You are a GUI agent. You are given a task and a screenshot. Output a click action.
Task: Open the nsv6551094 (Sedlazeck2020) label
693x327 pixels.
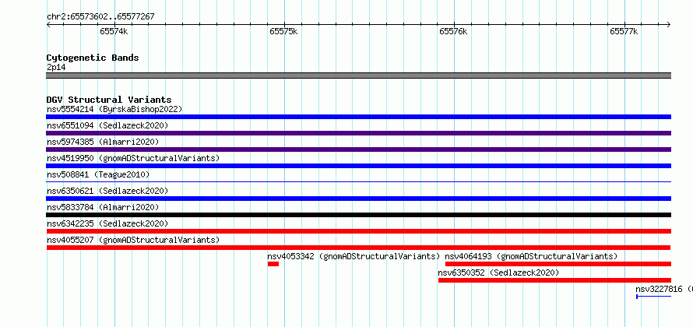tap(107, 125)
